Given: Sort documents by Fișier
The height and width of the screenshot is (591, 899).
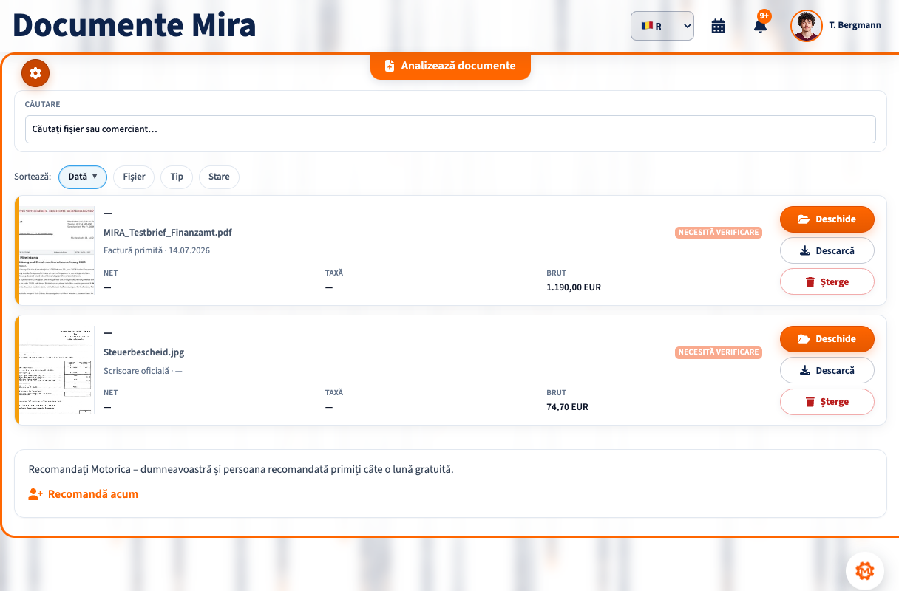Looking at the screenshot, I should pos(134,177).
